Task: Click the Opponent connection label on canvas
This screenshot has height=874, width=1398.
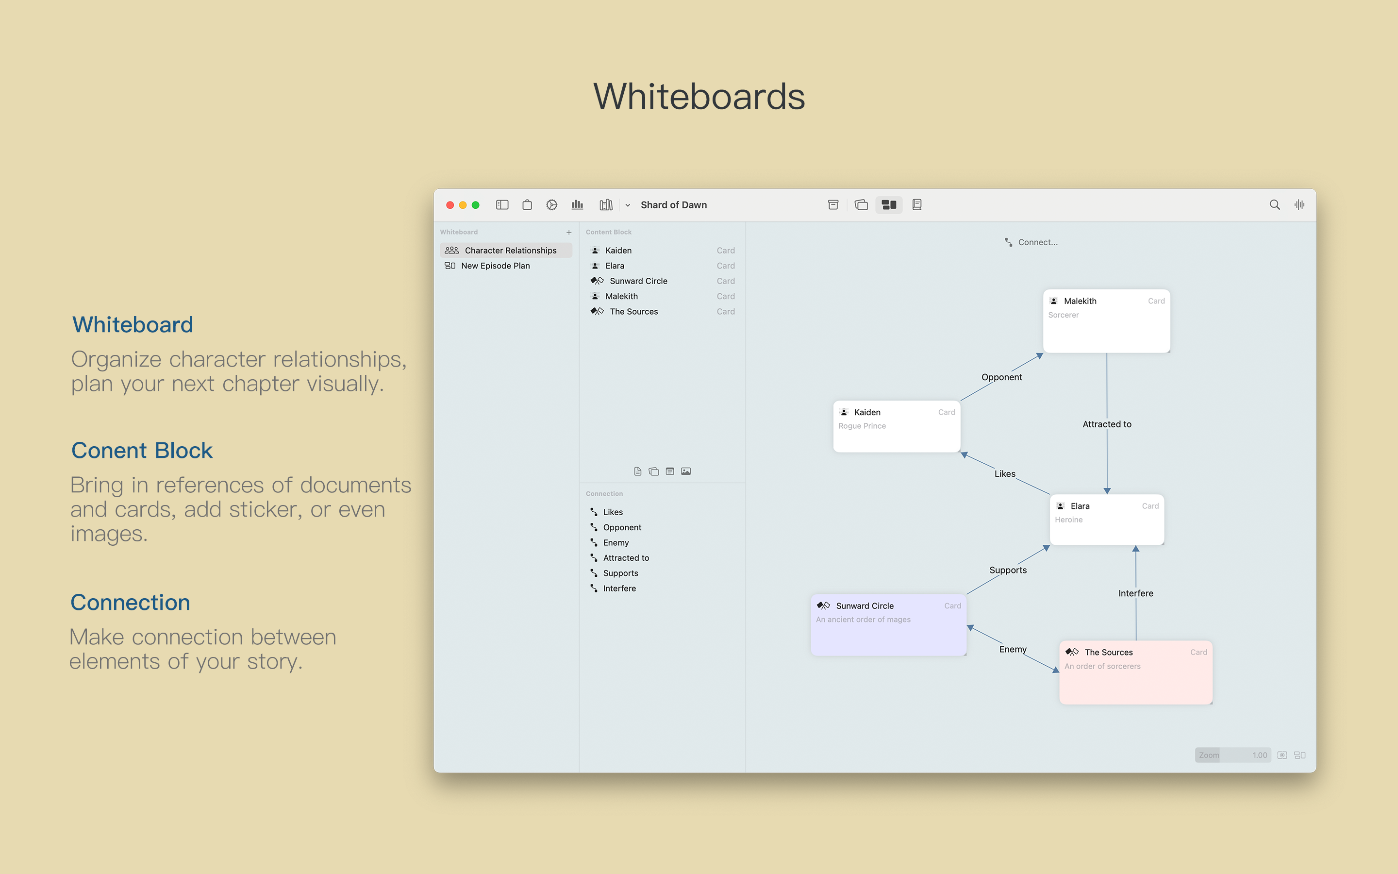Action: coord(1002,377)
